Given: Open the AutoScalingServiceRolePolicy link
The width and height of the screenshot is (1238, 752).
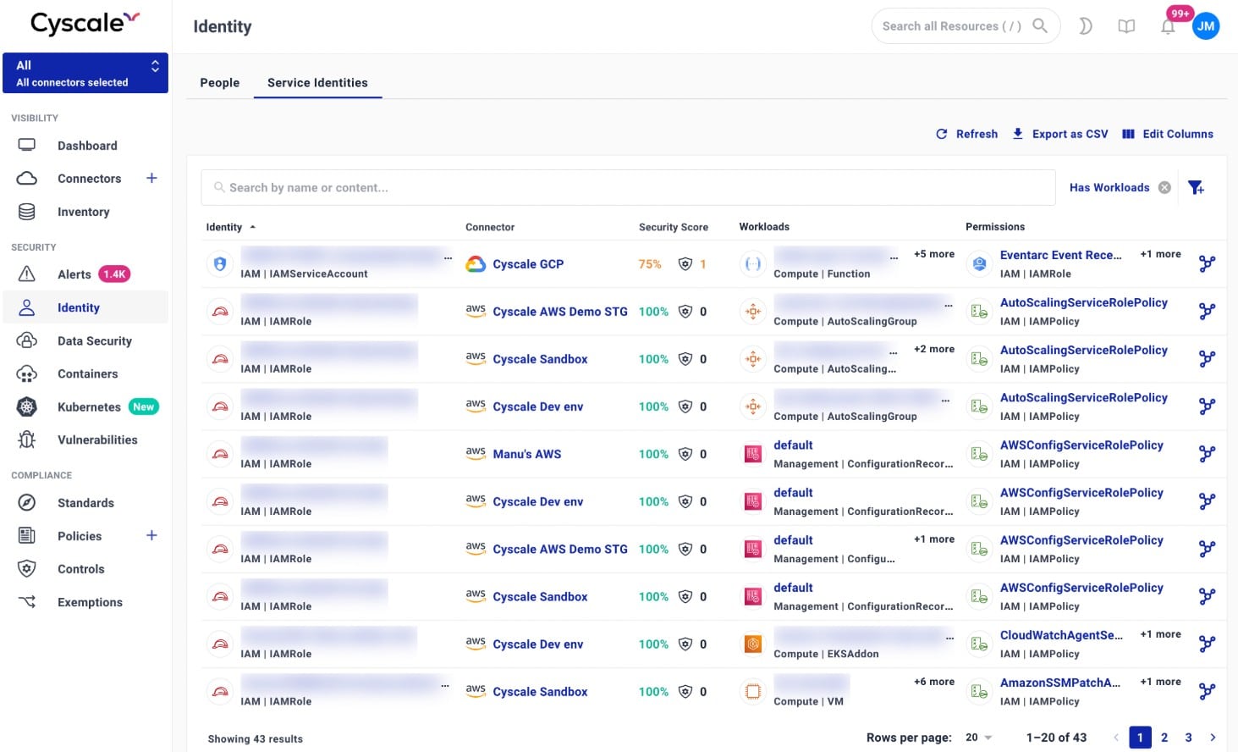Looking at the screenshot, I should tap(1083, 302).
